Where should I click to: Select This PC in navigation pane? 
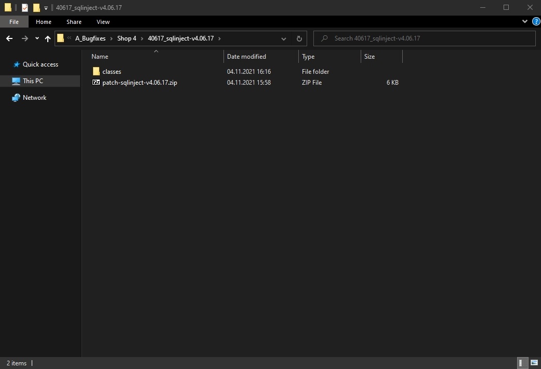pos(33,81)
